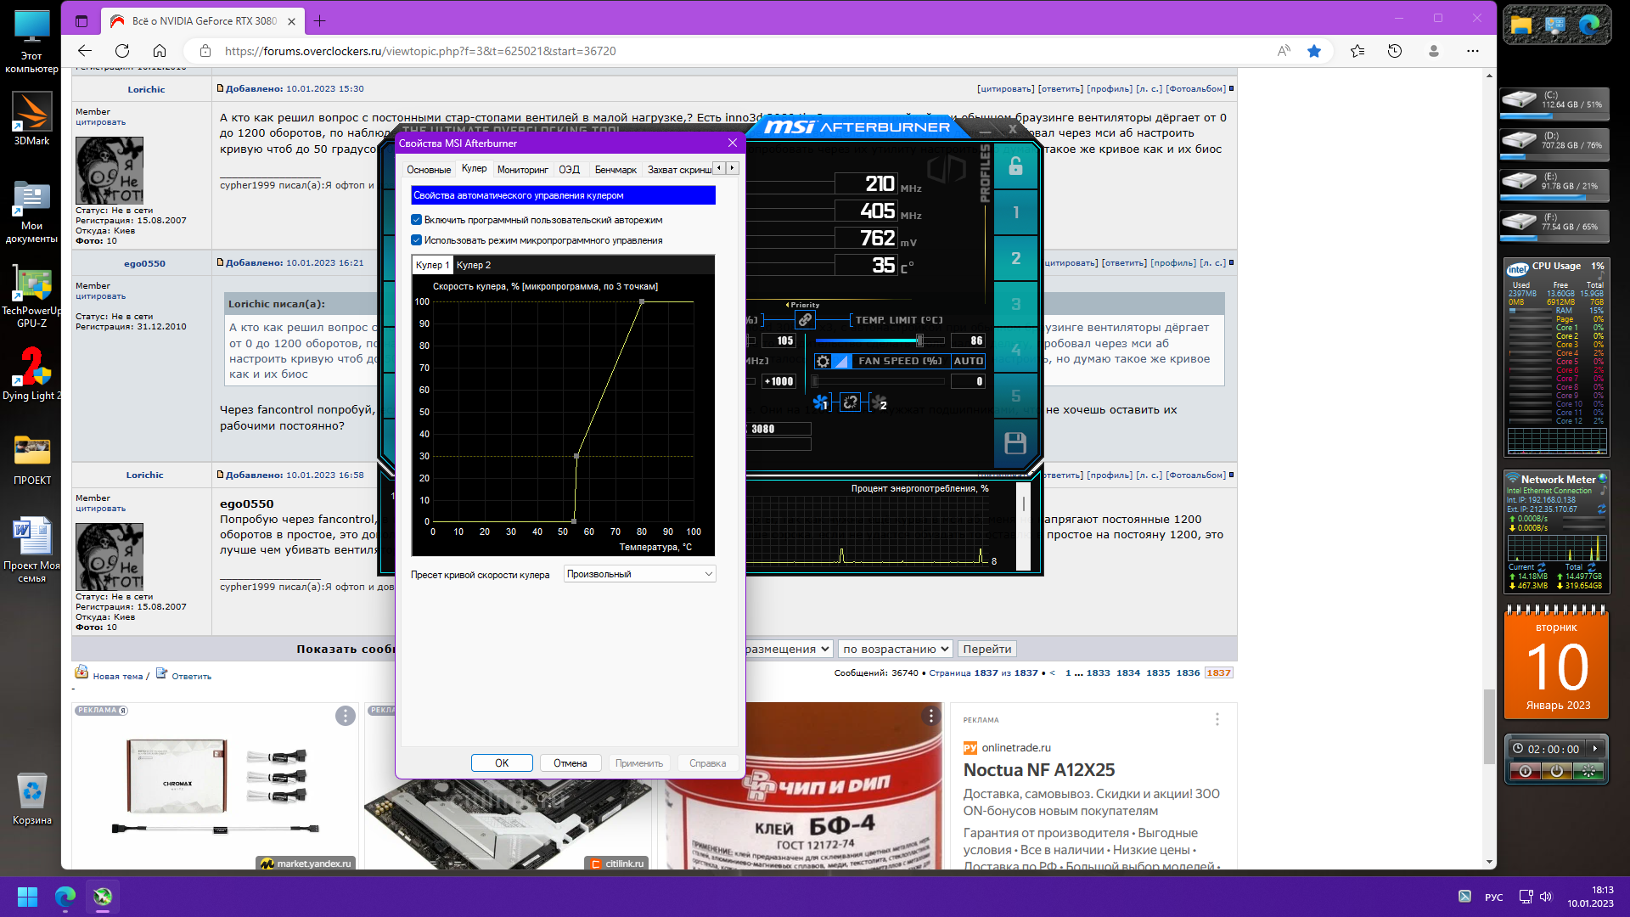Image resolution: width=1630 pixels, height=917 pixels.
Task: Click the Afterburner profile lock icon
Action: (1015, 166)
